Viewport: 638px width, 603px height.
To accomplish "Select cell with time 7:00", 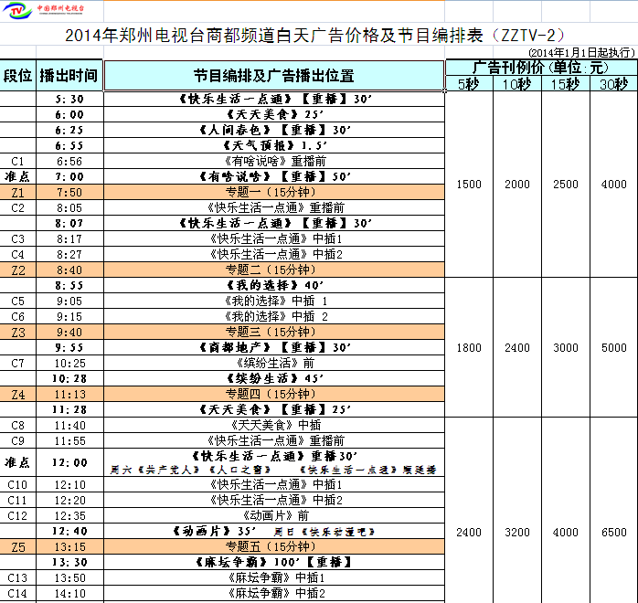I will (69, 177).
